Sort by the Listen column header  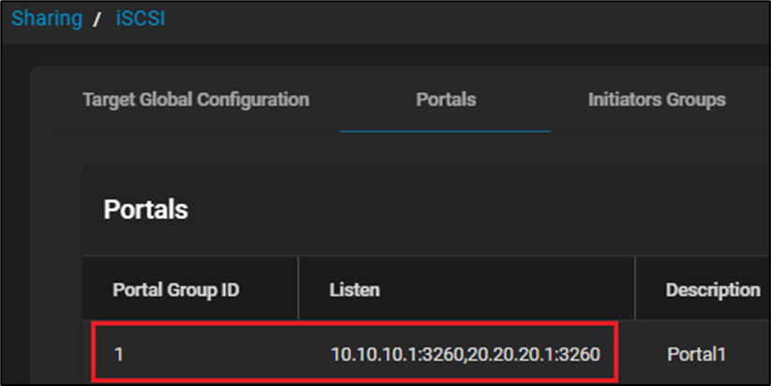pyautogui.click(x=354, y=290)
